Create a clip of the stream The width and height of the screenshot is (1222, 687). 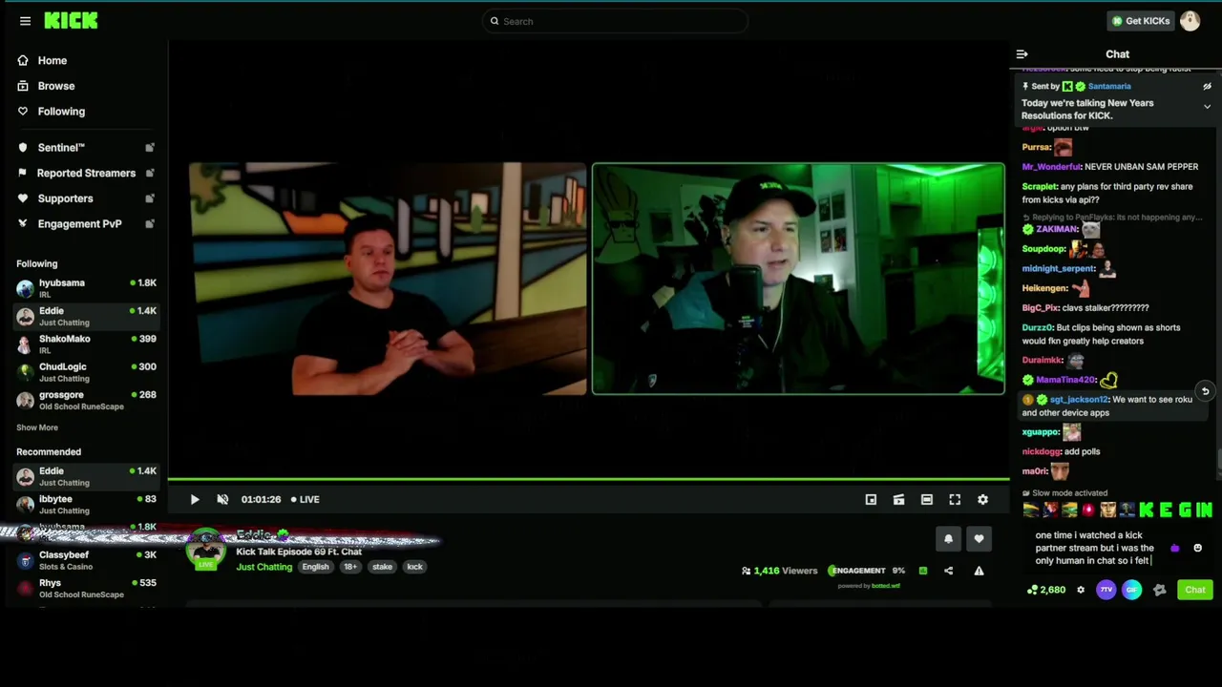[898, 499]
